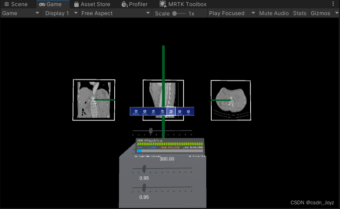Click the slider knob just below the blue menu bar

(151, 131)
